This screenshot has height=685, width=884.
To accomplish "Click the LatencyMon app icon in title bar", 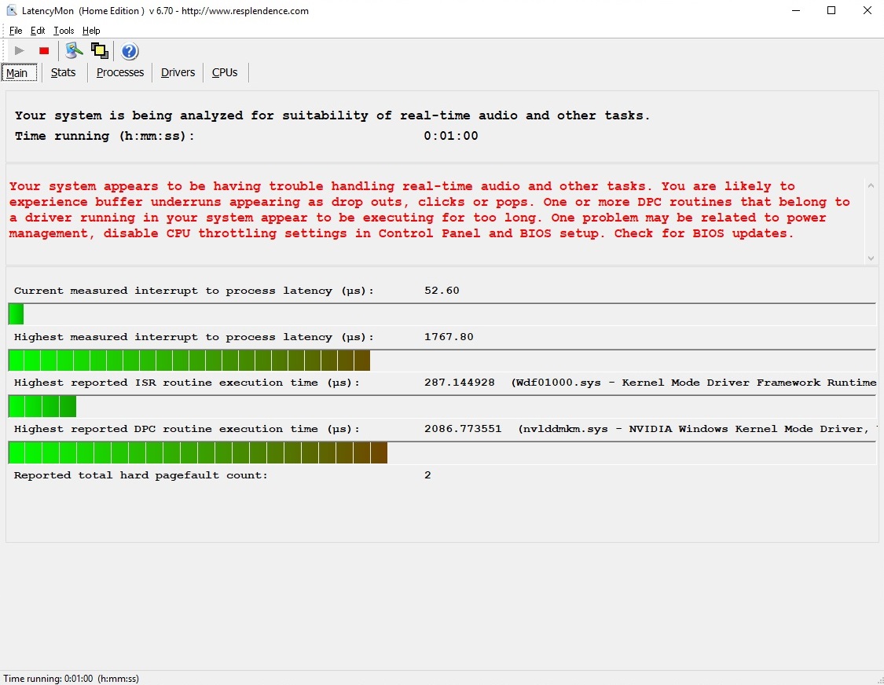I will point(11,11).
